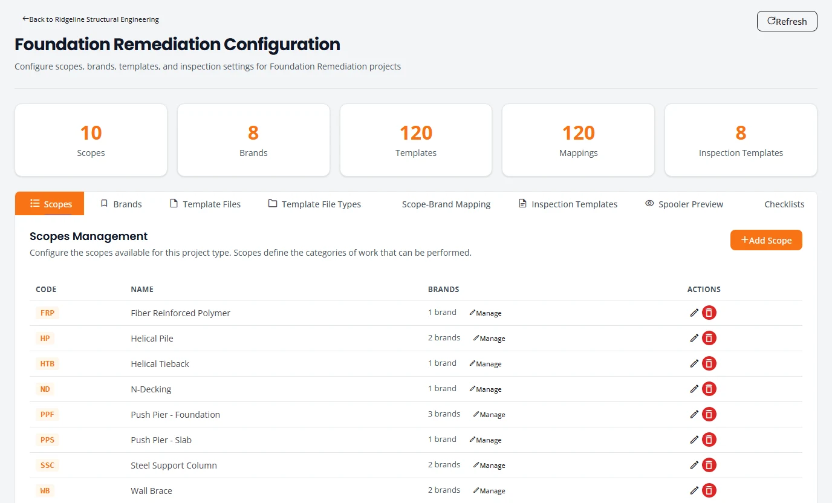Edit the Helical Pile scope
This screenshot has height=503, width=832.
[x=694, y=338]
